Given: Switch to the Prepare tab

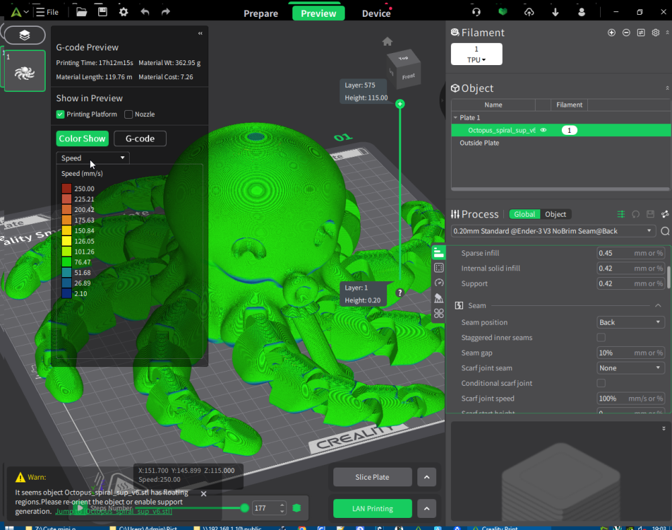Looking at the screenshot, I should pos(261,13).
